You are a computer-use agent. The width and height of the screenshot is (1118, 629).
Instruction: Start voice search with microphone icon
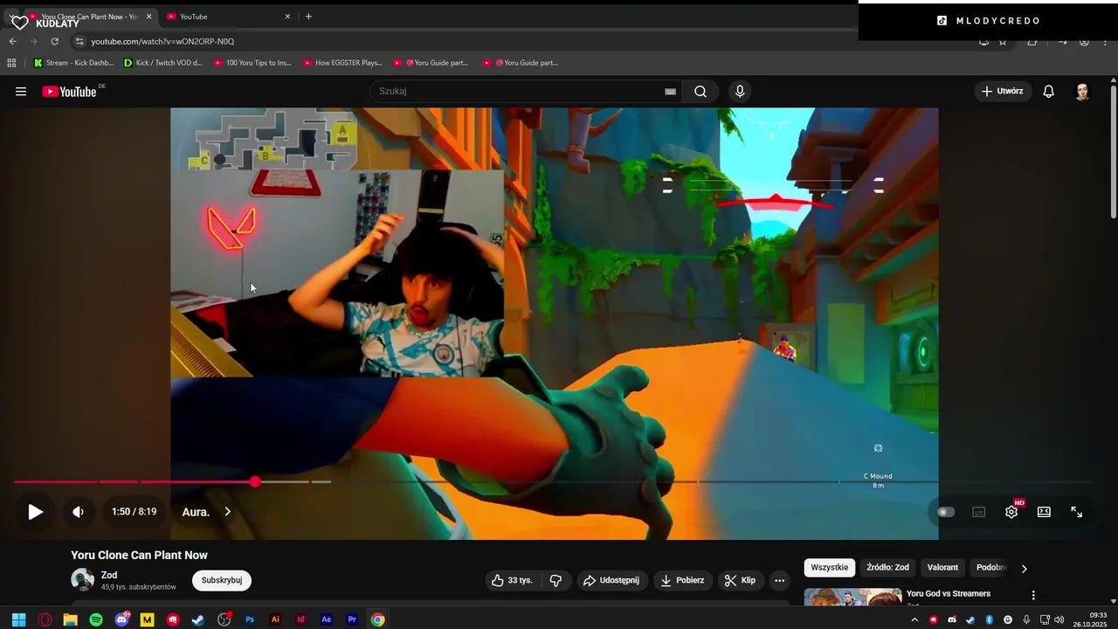coord(740,92)
